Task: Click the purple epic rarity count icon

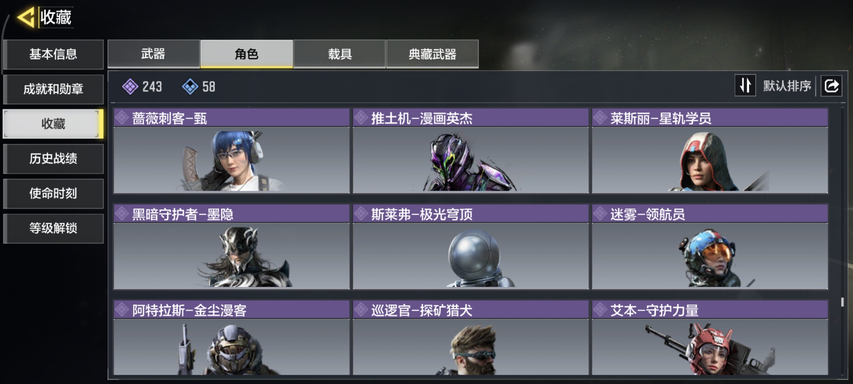Action: pyautogui.click(x=130, y=87)
